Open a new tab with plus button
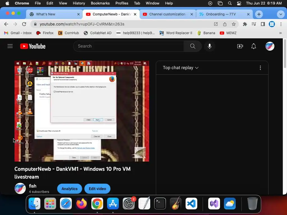The height and width of the screenshot is (215, 287). click(259, 14)
